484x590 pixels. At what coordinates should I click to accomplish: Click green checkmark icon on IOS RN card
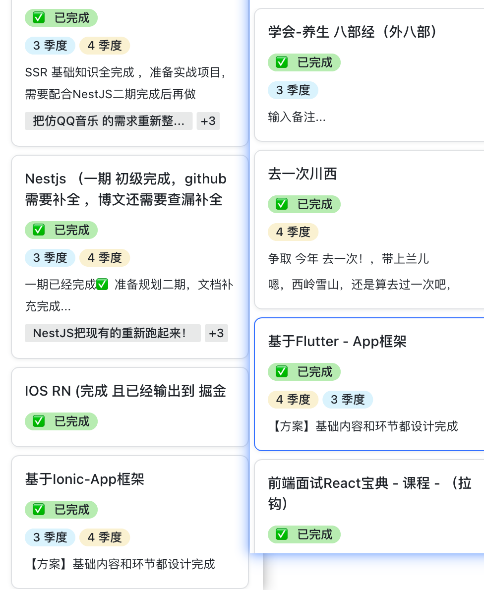39,421
